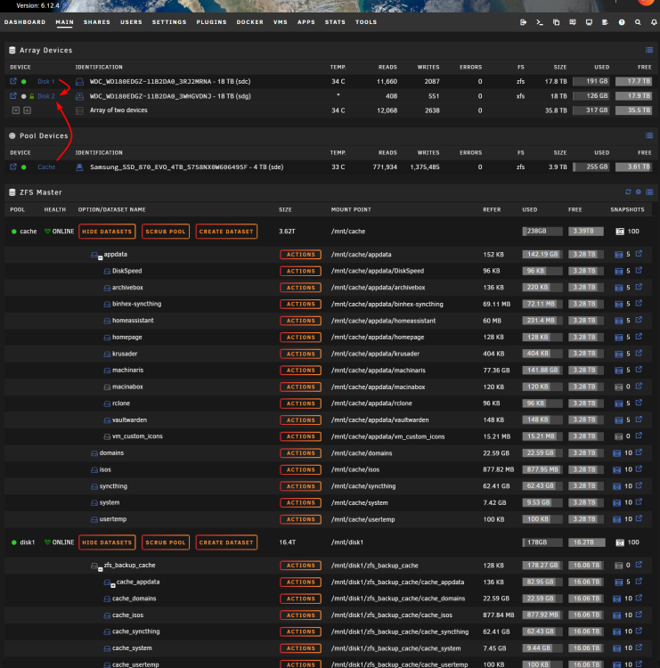Open Actions menu for DiskSpeed

pos(300,271)
